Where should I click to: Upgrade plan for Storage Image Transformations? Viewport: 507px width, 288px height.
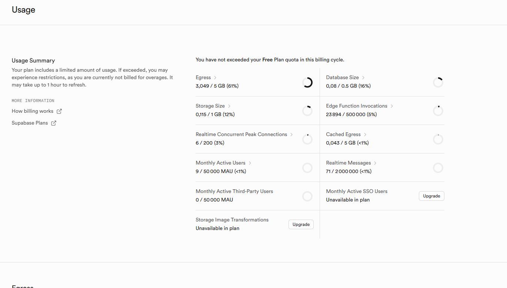point(301,224)
